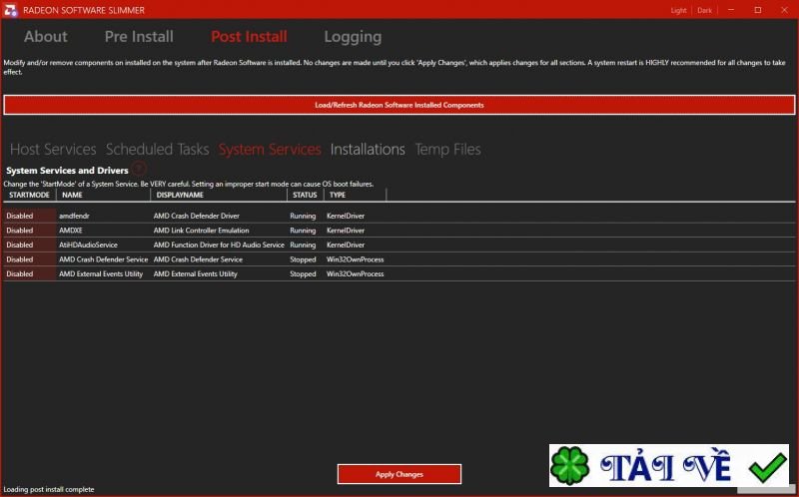Click Load/Refresh Radeon Software Installed Components

(399, 105)
